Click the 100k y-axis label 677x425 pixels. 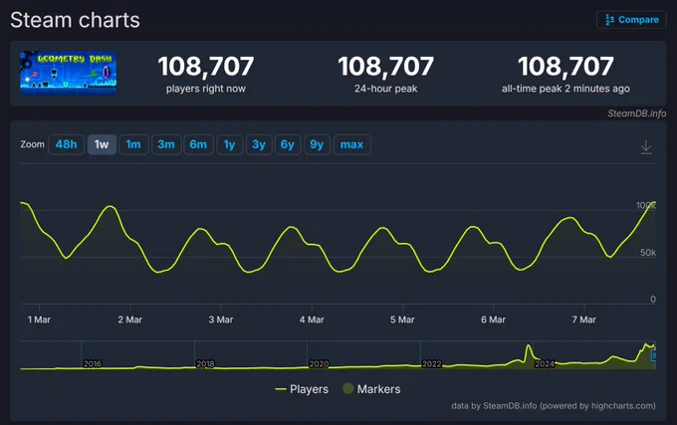click(x=646, y=205)
